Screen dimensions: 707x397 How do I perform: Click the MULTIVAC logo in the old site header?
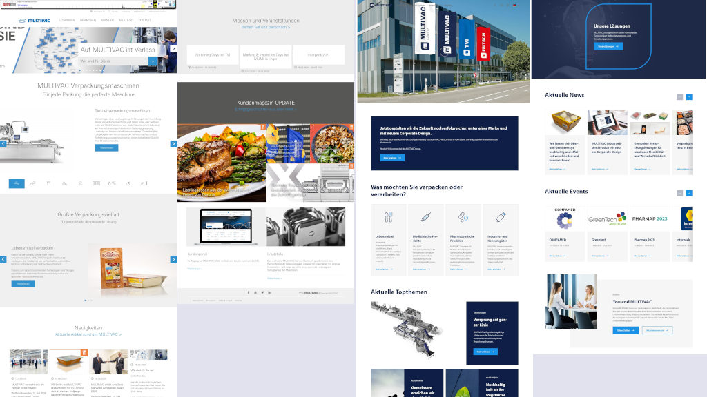click(35, 20)
